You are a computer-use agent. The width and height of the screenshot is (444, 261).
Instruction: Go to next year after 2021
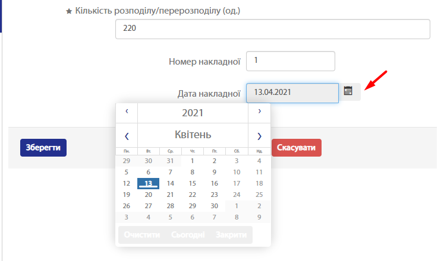click(259, 112)
